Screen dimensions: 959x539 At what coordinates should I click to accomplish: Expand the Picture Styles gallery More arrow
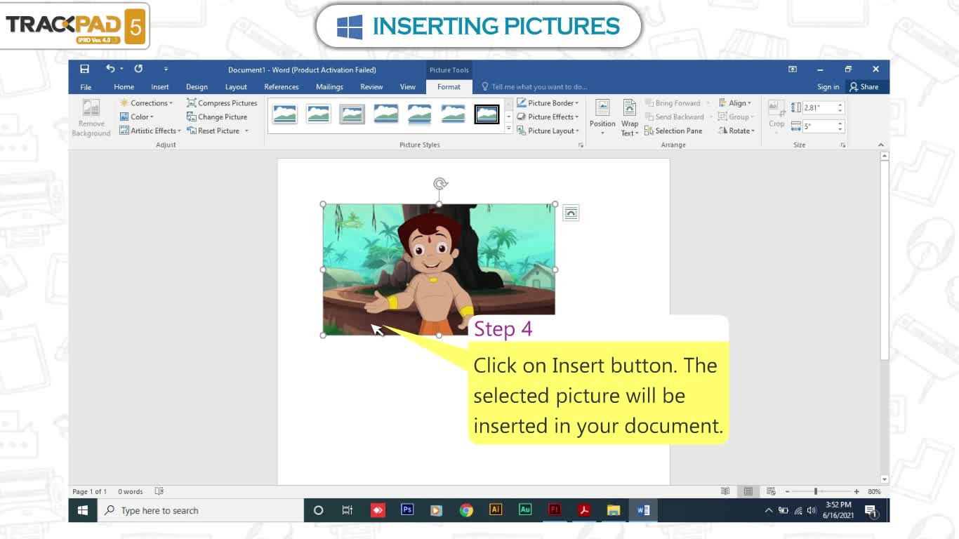[x=509, y=129]
